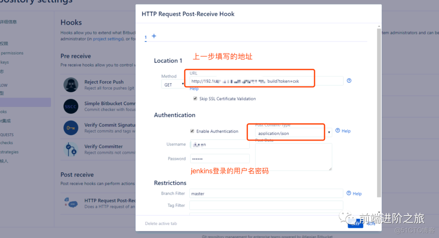439x238 pixels.
Task: Click the help icon next to Post Content-Type
Action: 338,131
